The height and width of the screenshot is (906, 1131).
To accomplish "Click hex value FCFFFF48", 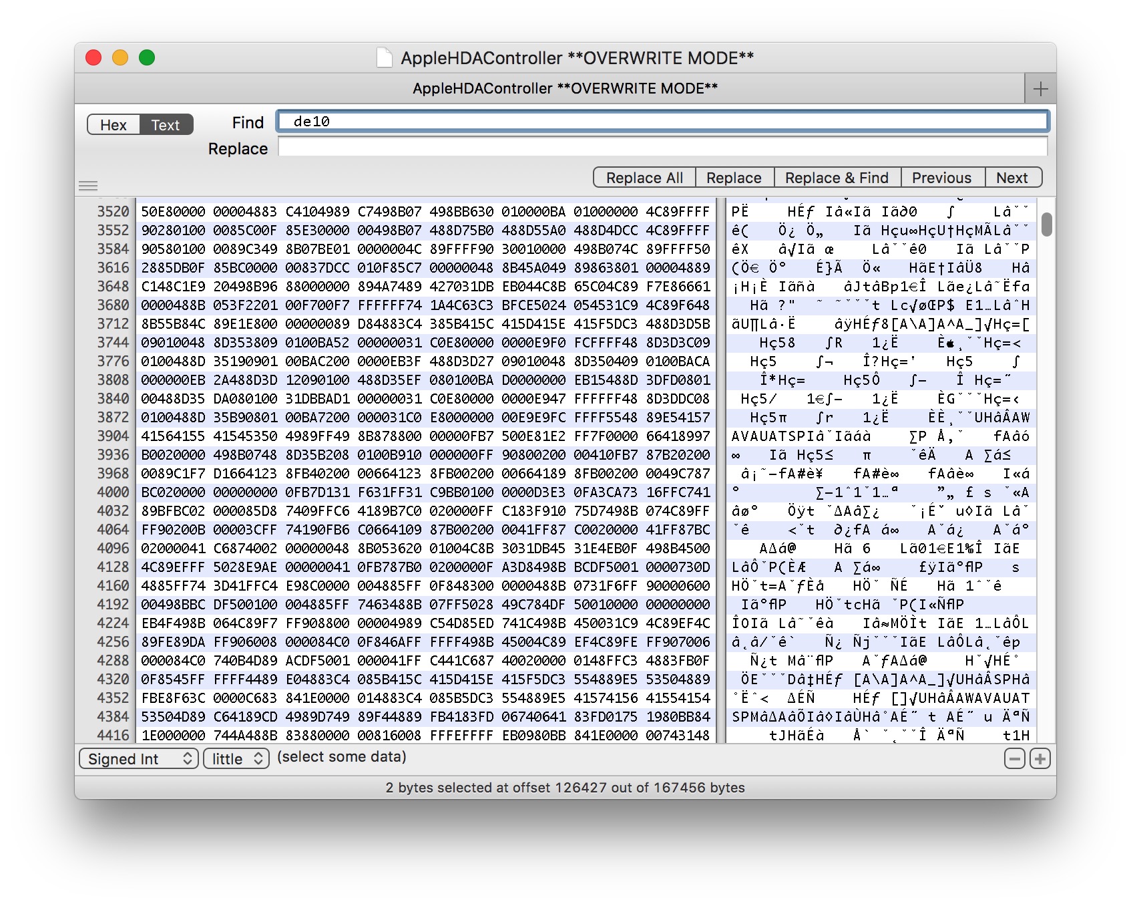I will (x=606, y=343).
